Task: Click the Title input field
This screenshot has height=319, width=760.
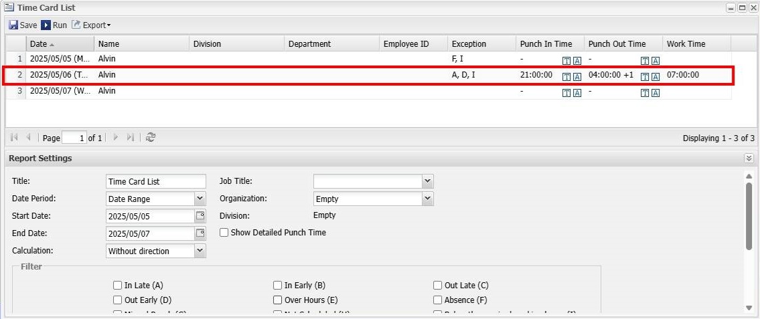Action: [155, 181]
